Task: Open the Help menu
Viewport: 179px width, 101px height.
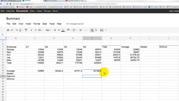Action: (x=59, y=24)
